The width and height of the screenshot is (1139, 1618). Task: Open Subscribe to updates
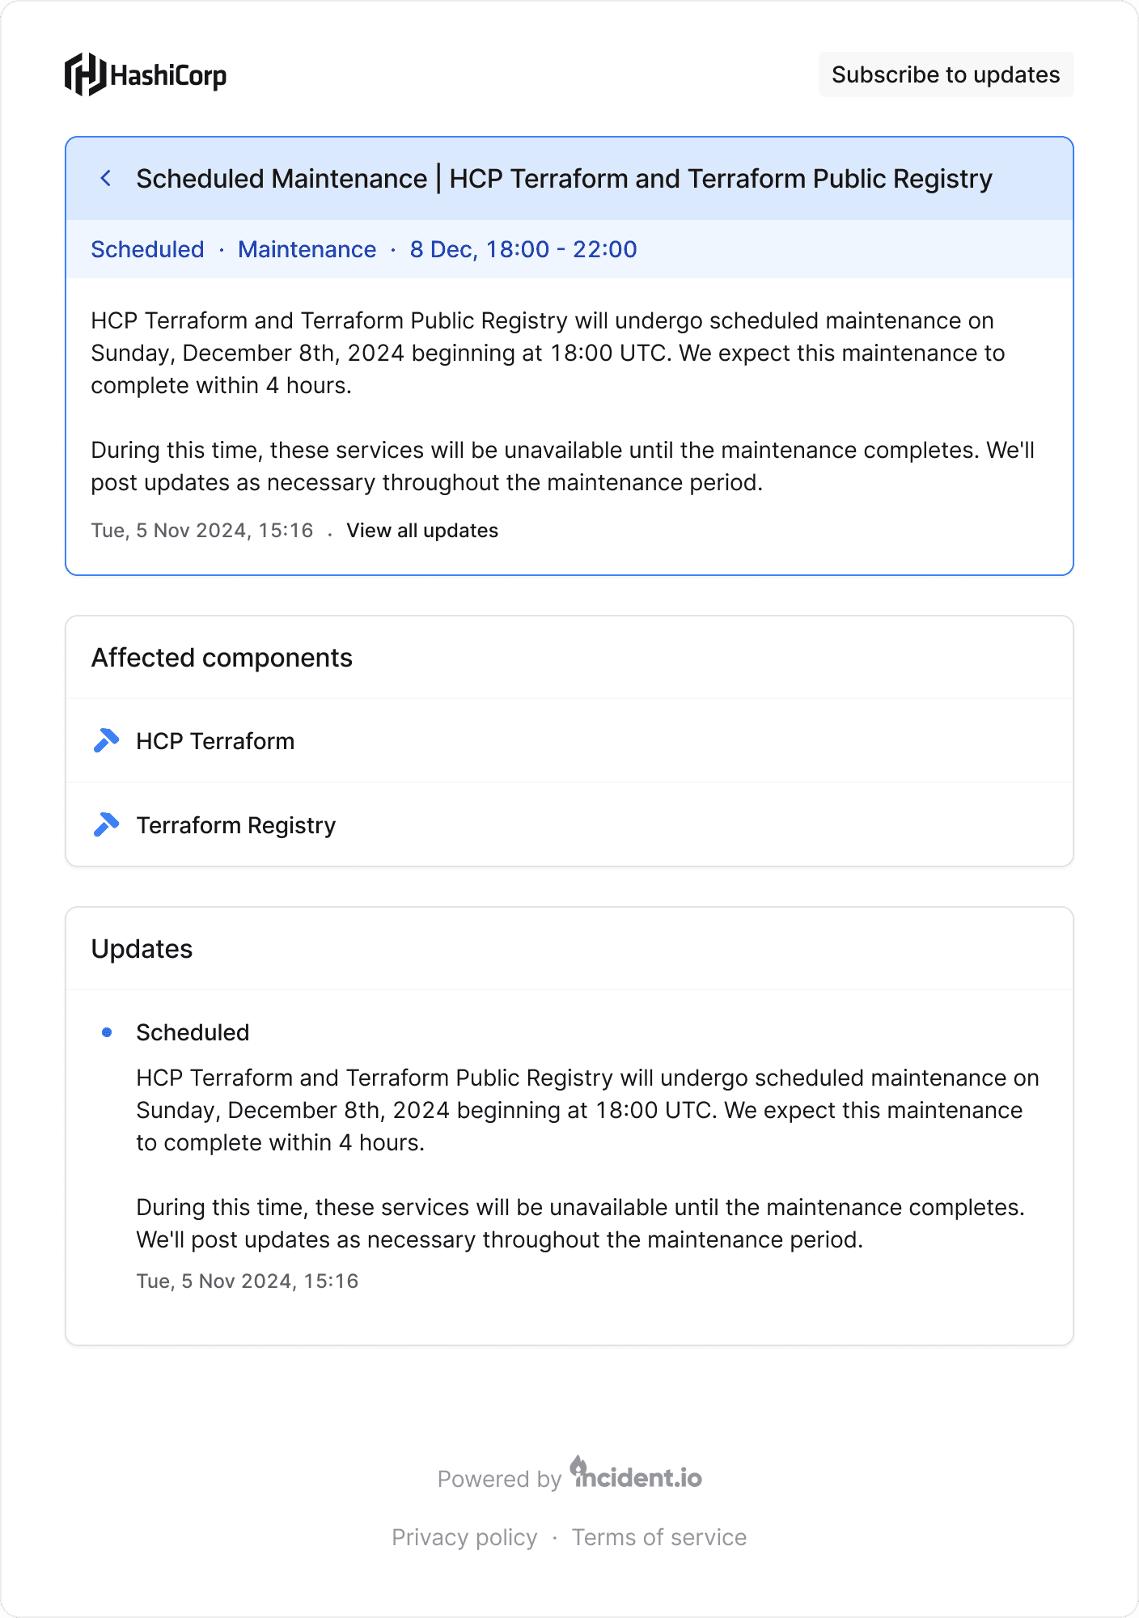click(946, 74)
